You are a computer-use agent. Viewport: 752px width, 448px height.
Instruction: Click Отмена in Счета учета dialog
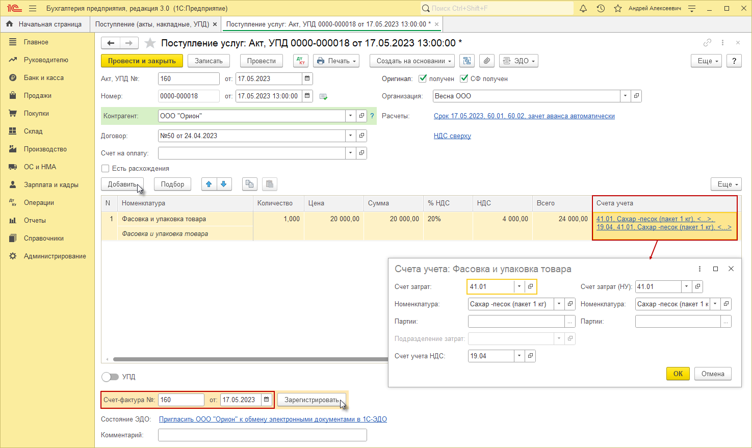point(713,374)
